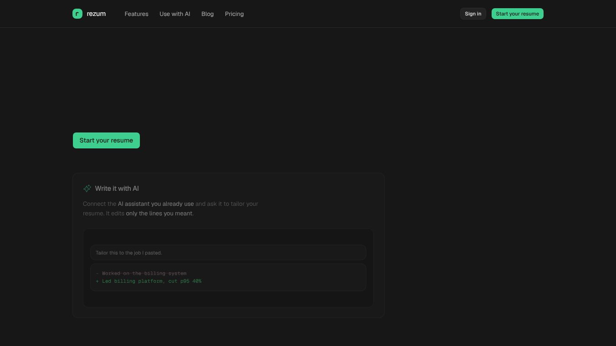Click the 'Connect the' description paragraph start
The width and height of the screenshot is (616, 346).
(x=99, y=204)
